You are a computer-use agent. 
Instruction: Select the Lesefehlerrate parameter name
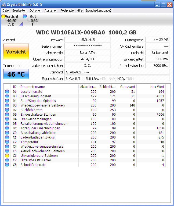[x=31, y=91]
